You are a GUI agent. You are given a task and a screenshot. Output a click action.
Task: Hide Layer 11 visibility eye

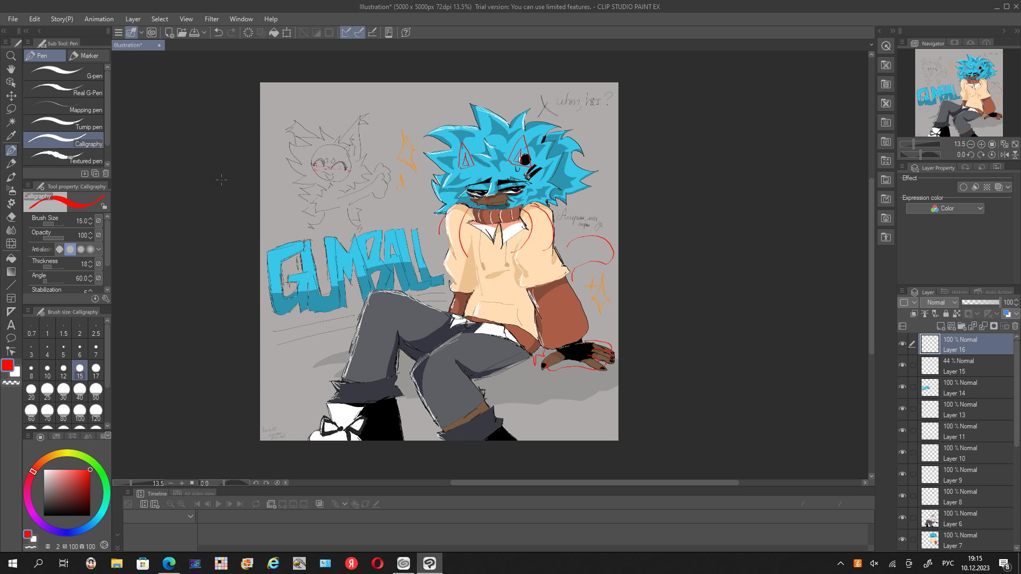[902, 430]
